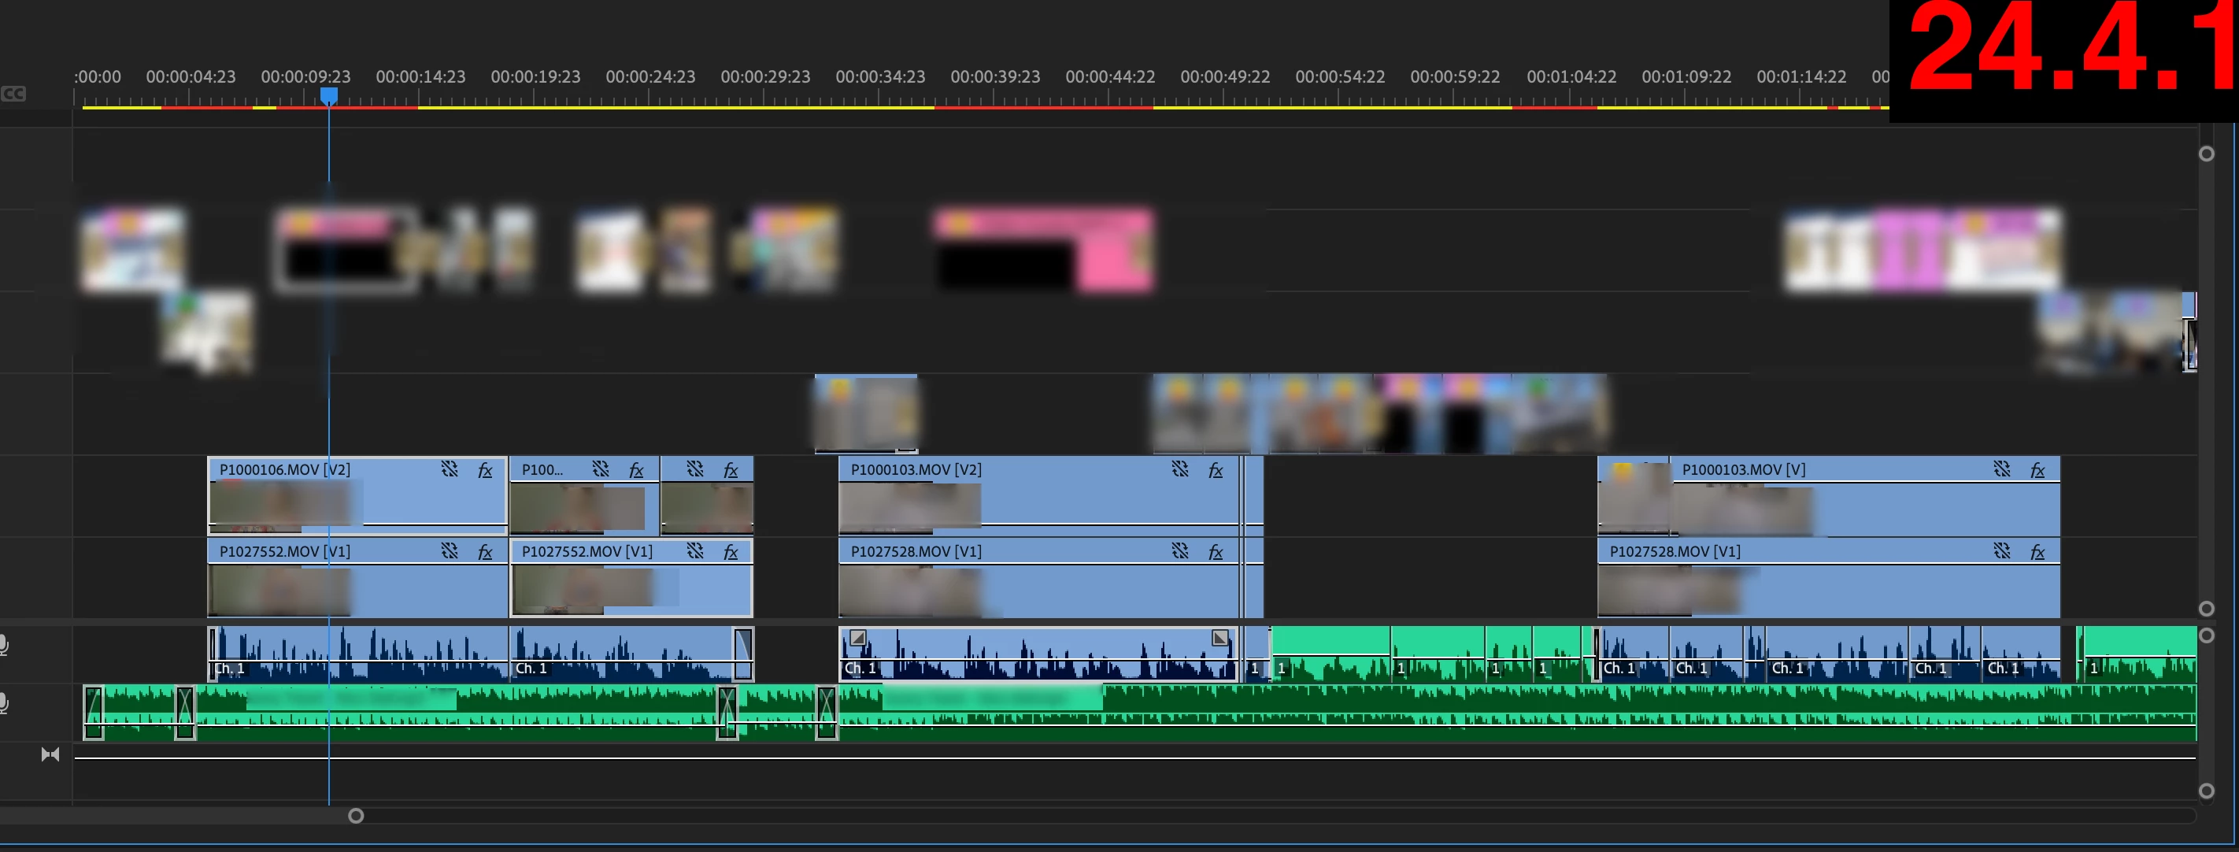Click the closed captions CC icon
Viewport: 2239px width, 852px height.
click(x=14, y=94)
